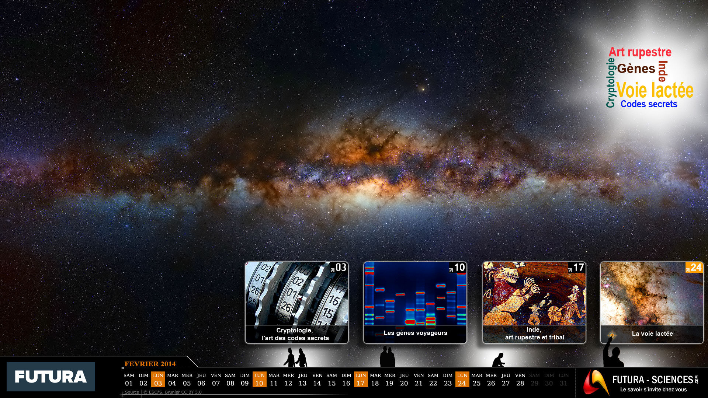Click the Voie lactée word in the tag cloud
Image resolution: width=708 pixels, height=398 pixels.
[655, 90]
